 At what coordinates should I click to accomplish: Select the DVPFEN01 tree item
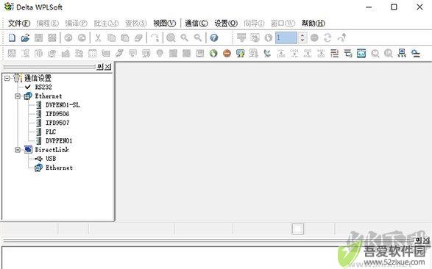[x=59, y=141]
